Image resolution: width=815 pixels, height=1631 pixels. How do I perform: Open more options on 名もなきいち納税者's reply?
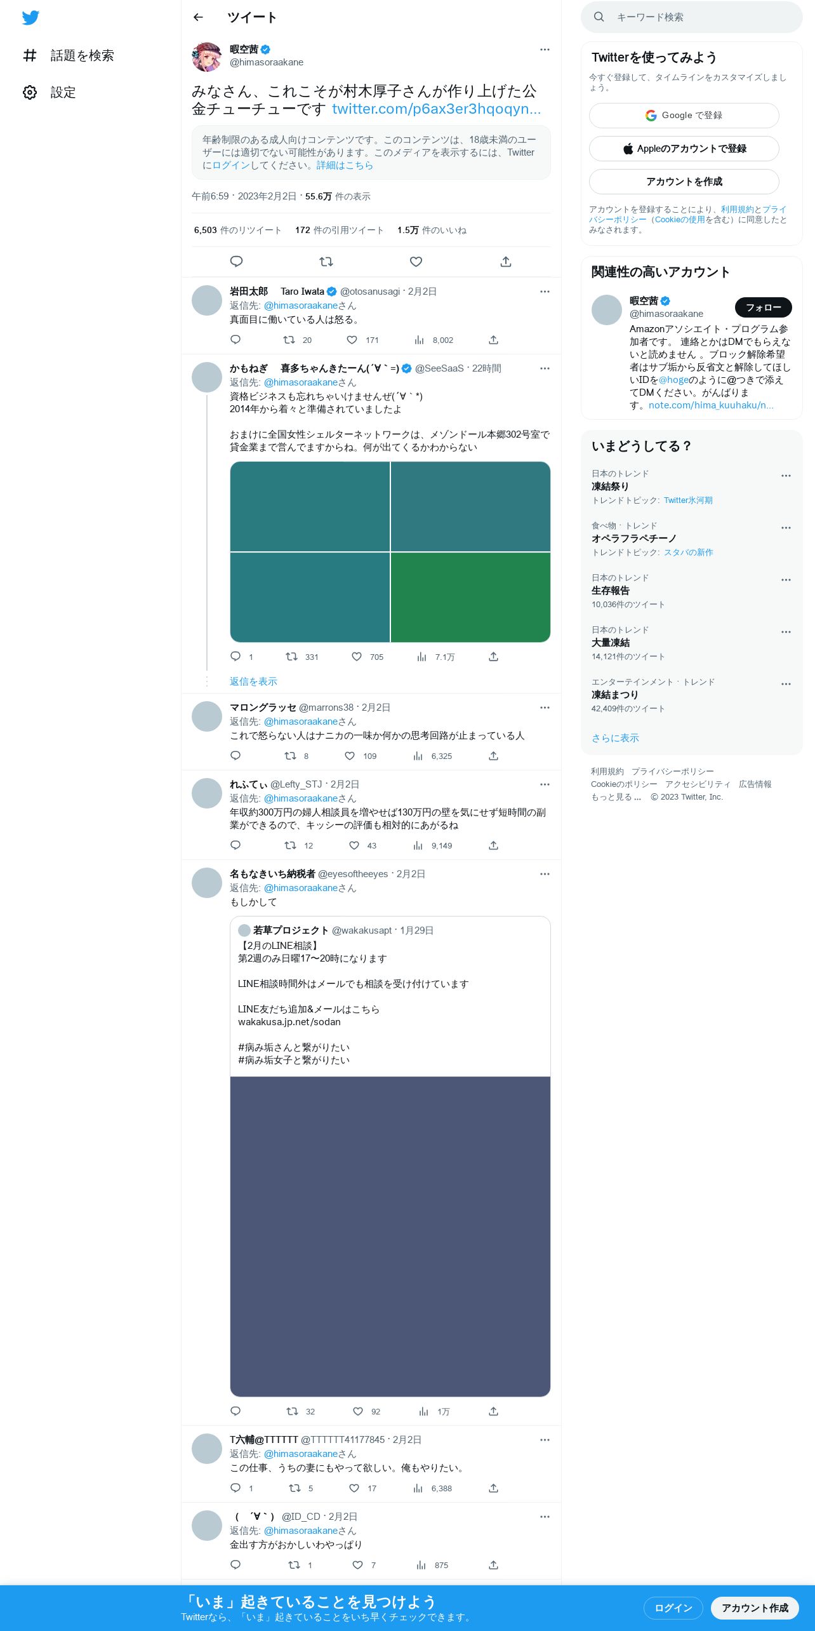pyautogui.click(x=545, y=874)
